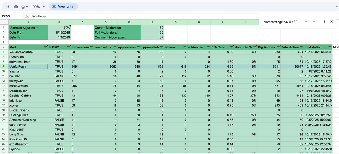The width and height of the screenshot is (339, 154).
Task: Open filter dropdown for Last Action column
Action: pyautogui.click(x=329, y=47)
